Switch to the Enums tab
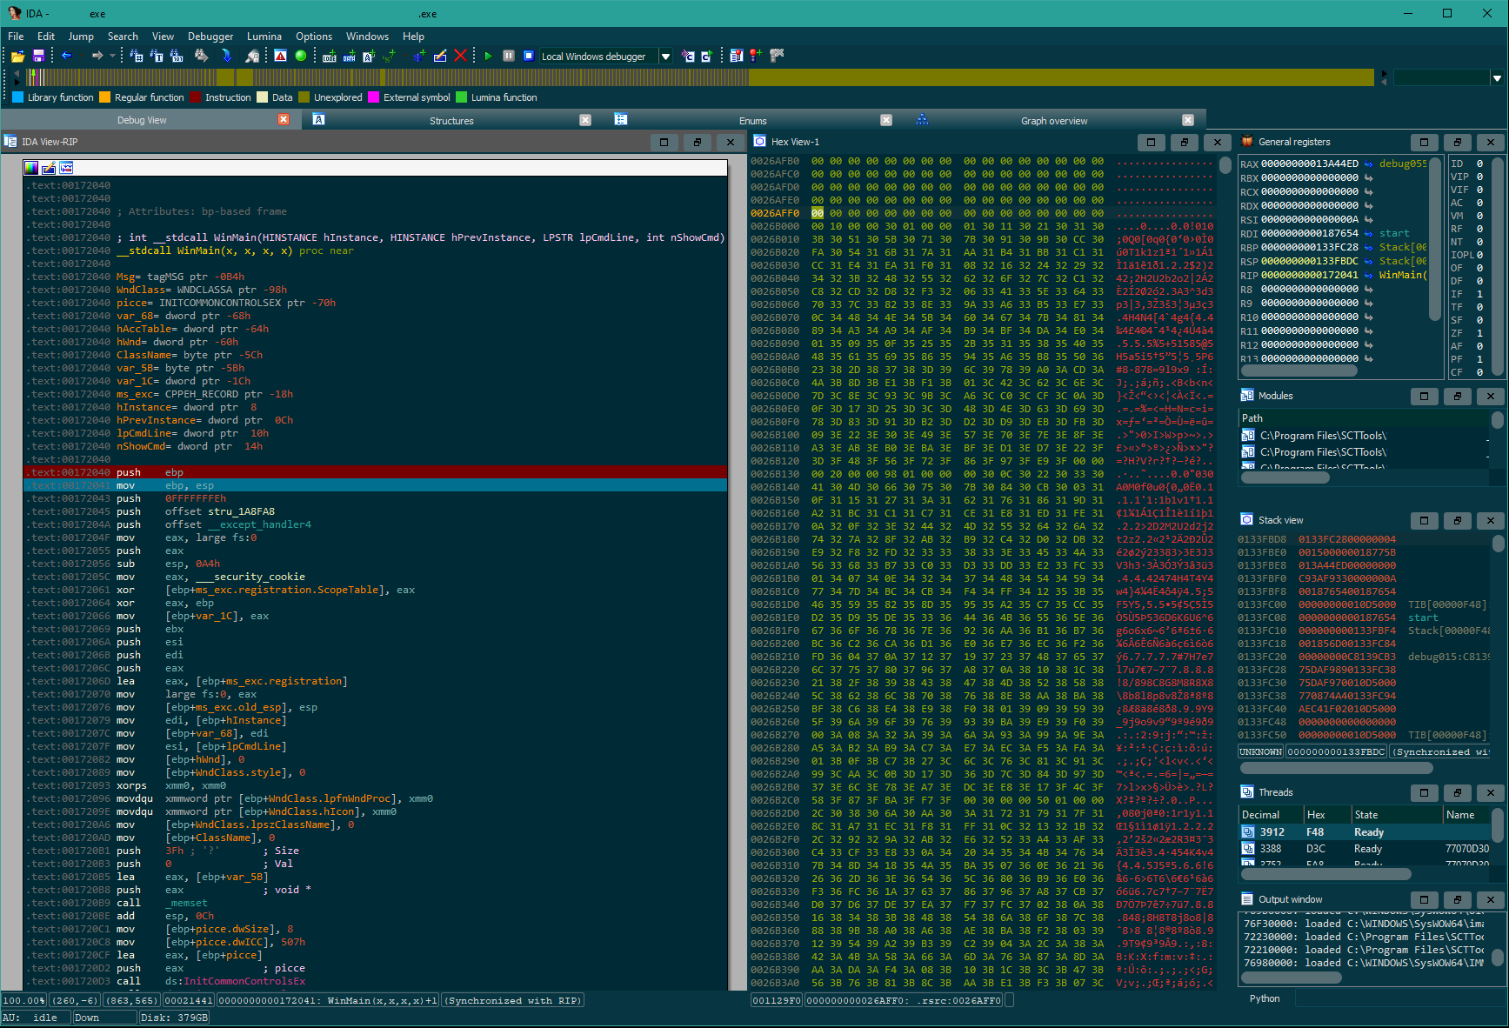This screenshot has height=1028, width=1509. click(752, 121)
